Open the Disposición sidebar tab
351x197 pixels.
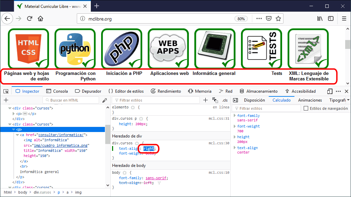(254, 100)
